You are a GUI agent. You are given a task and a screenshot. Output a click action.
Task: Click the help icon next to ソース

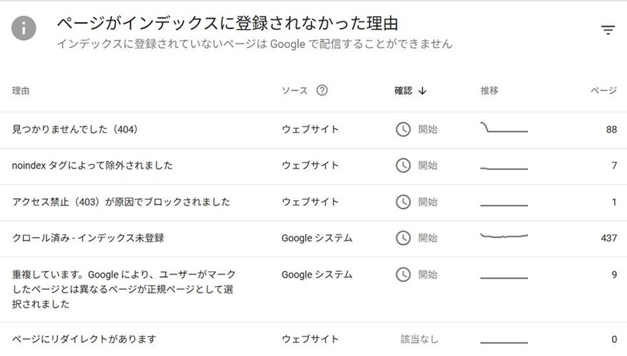[x=322, y=91]
